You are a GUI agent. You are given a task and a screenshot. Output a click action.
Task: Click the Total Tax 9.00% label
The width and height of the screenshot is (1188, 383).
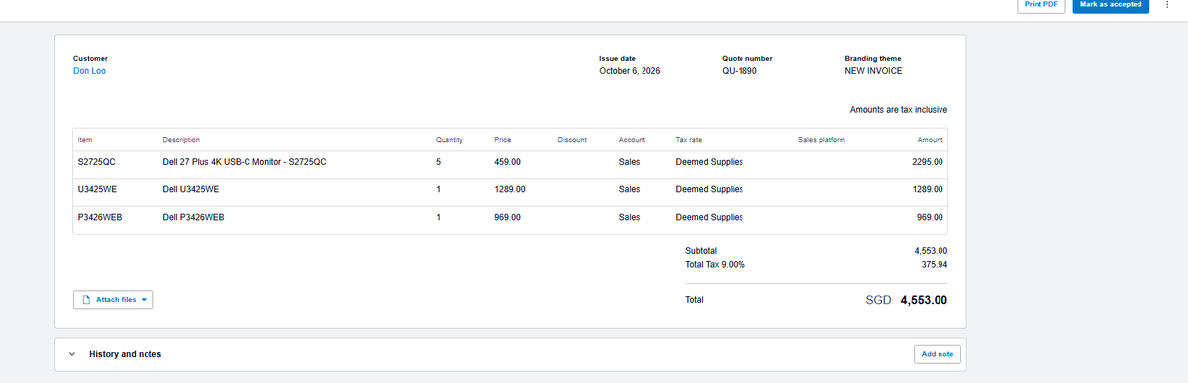715,264
